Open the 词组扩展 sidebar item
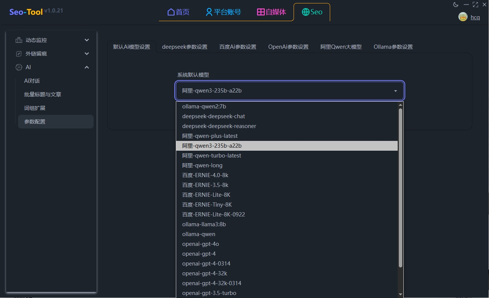489x298 pixels. tap(56, 108)
